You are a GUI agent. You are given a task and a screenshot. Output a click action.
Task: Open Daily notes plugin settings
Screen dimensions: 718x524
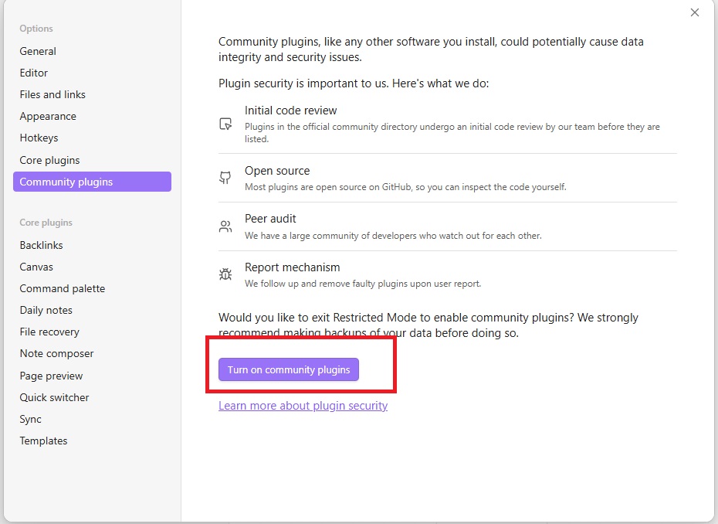[x=46, y=310]
